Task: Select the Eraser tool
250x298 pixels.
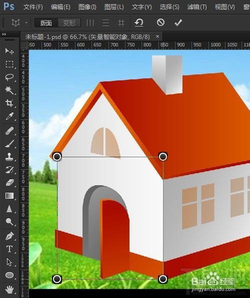Action: (x=9, y=183)
